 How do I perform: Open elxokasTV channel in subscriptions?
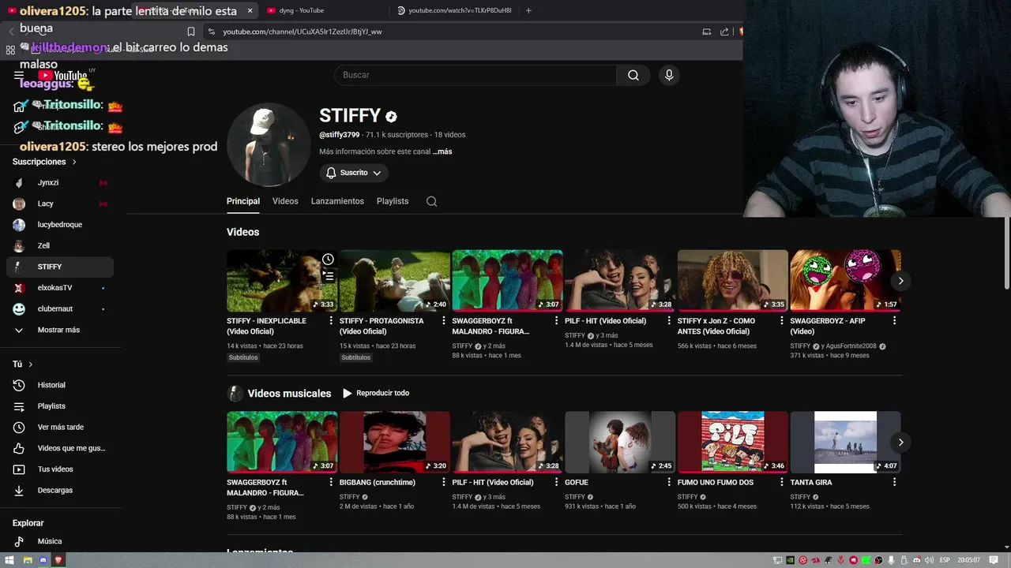pos(60,288)
